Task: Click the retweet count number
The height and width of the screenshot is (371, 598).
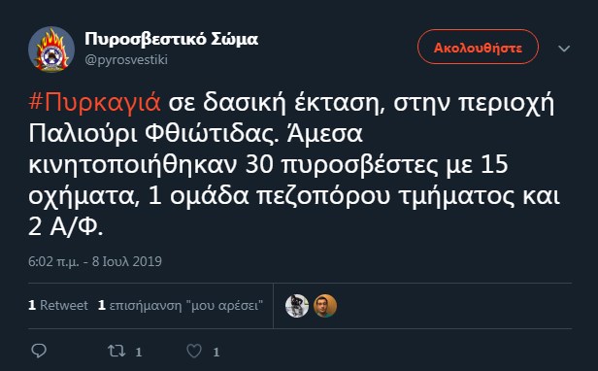Action: [139, 352]
